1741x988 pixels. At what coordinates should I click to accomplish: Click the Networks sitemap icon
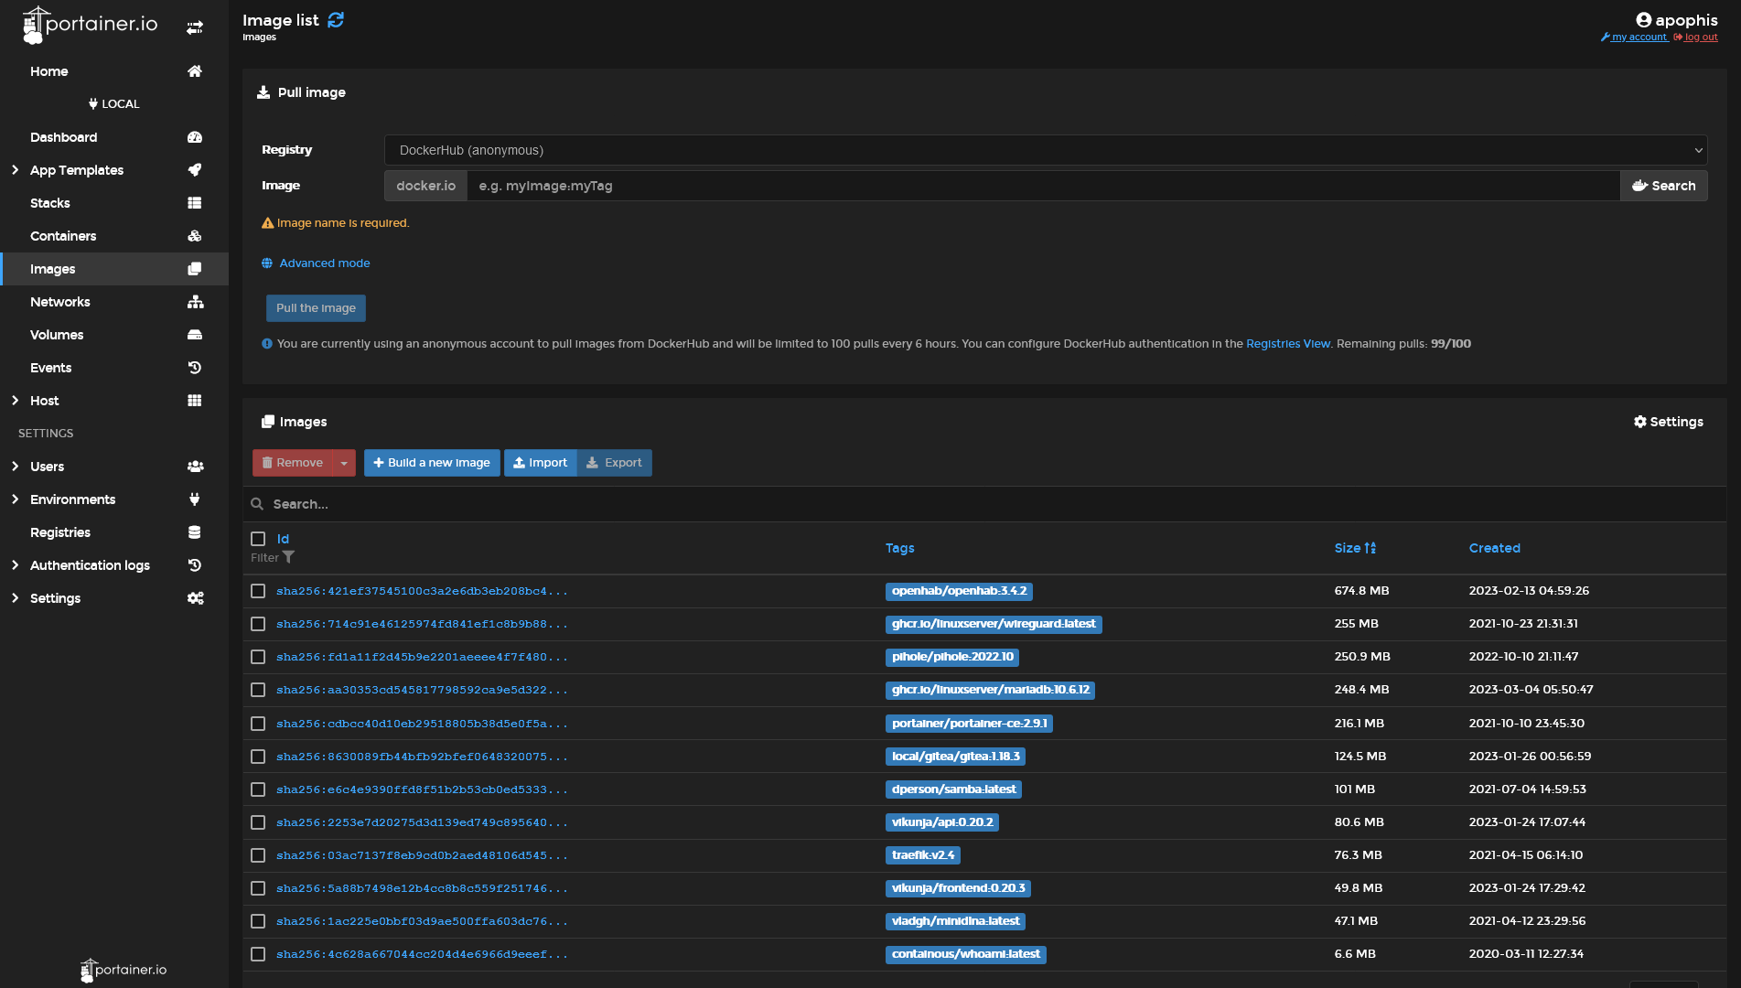tap(195, 302)
